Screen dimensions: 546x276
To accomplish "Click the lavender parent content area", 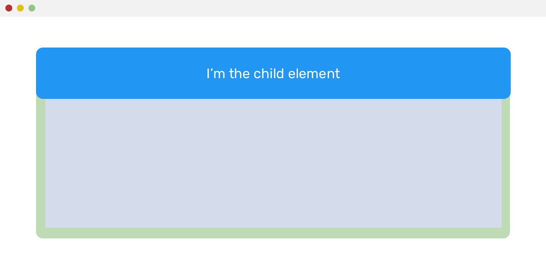I will point(273,163).
